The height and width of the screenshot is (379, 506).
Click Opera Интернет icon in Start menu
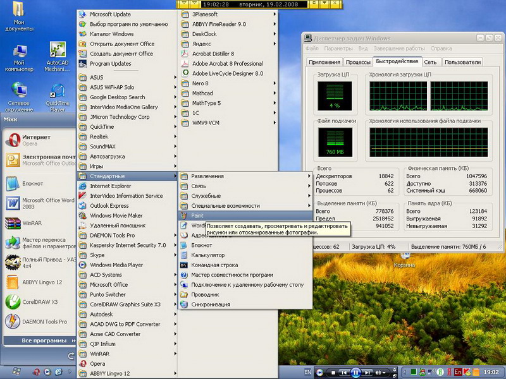click(x=13, y=140)
